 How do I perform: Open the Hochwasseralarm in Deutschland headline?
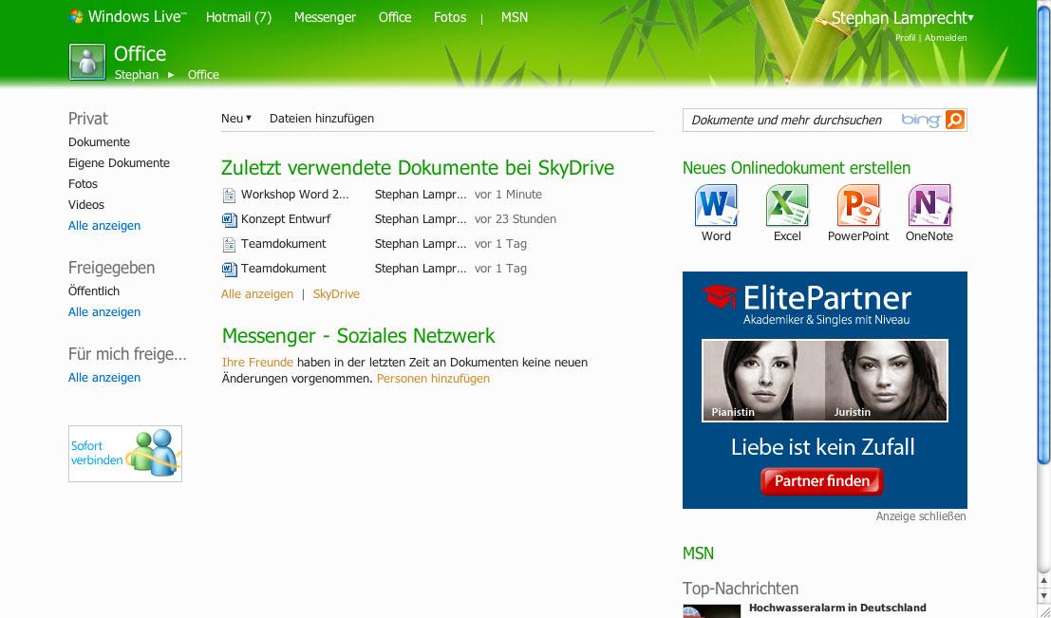click(837, 608)
